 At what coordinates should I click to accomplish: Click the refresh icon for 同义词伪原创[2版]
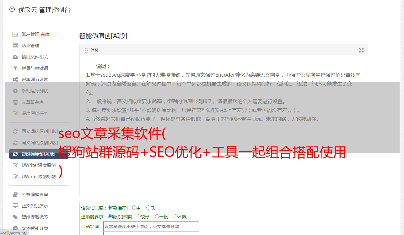click(15, 143)
